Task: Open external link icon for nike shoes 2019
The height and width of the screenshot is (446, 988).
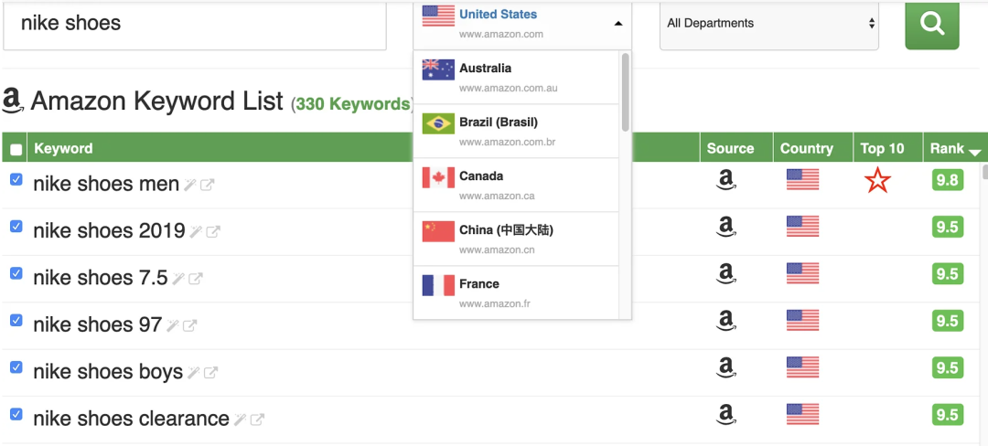Action: (213, 232)
